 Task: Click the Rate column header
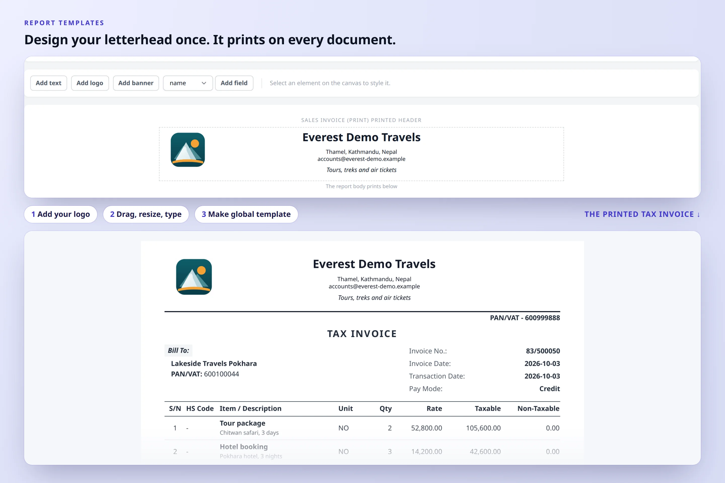(434, 409)
